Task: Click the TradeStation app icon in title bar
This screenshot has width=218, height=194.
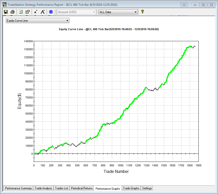Action: pyautogui.click(x=4, y=5)
